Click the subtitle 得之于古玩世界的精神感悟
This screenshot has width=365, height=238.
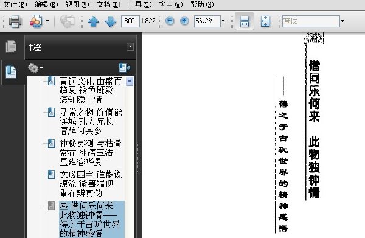coord(283,166)
